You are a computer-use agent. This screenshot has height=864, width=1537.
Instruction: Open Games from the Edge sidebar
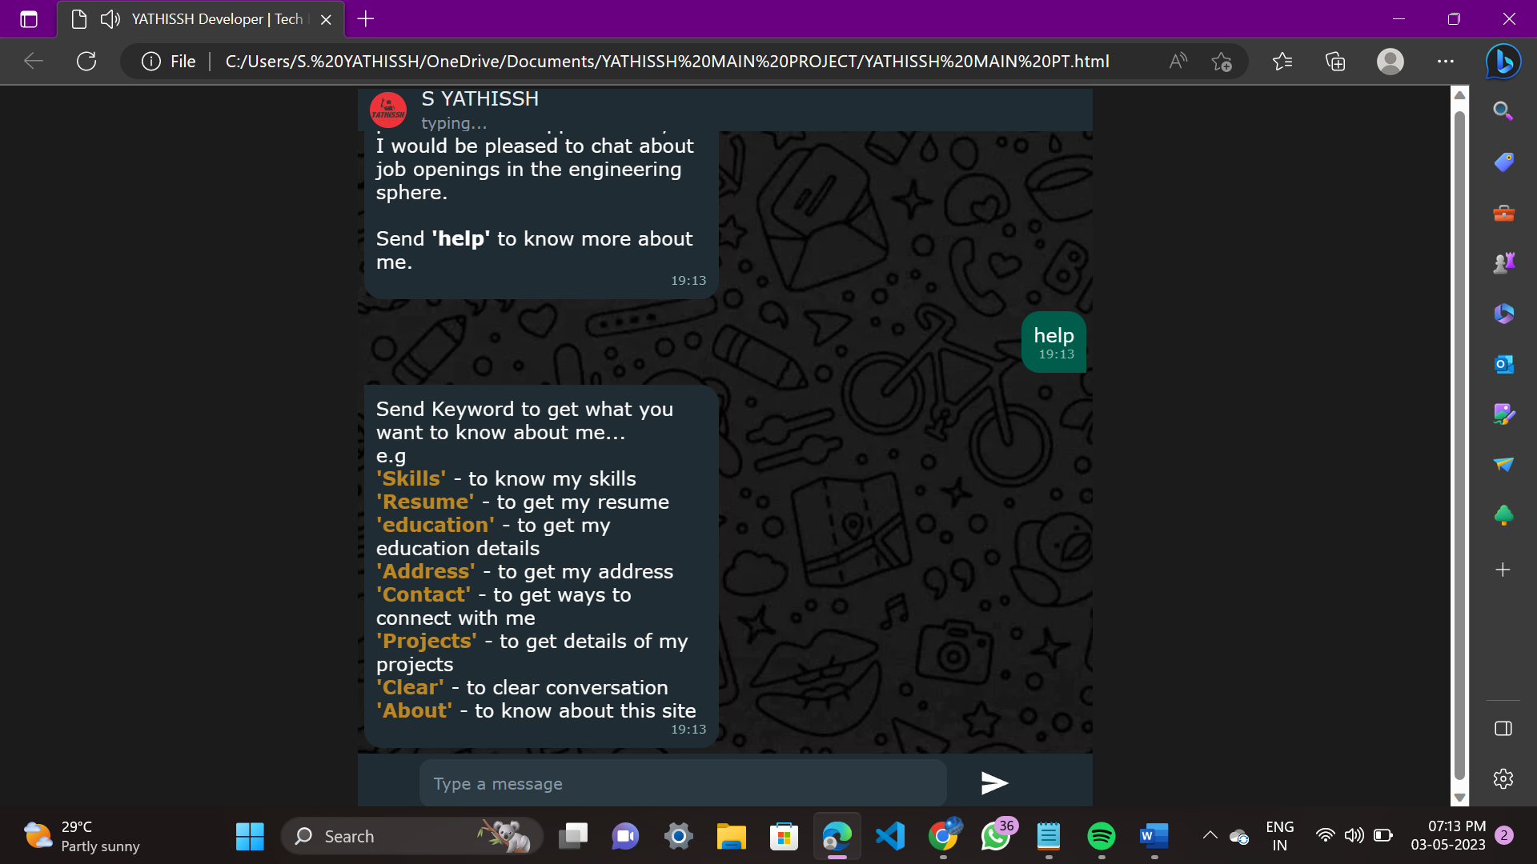point(1503,262)
